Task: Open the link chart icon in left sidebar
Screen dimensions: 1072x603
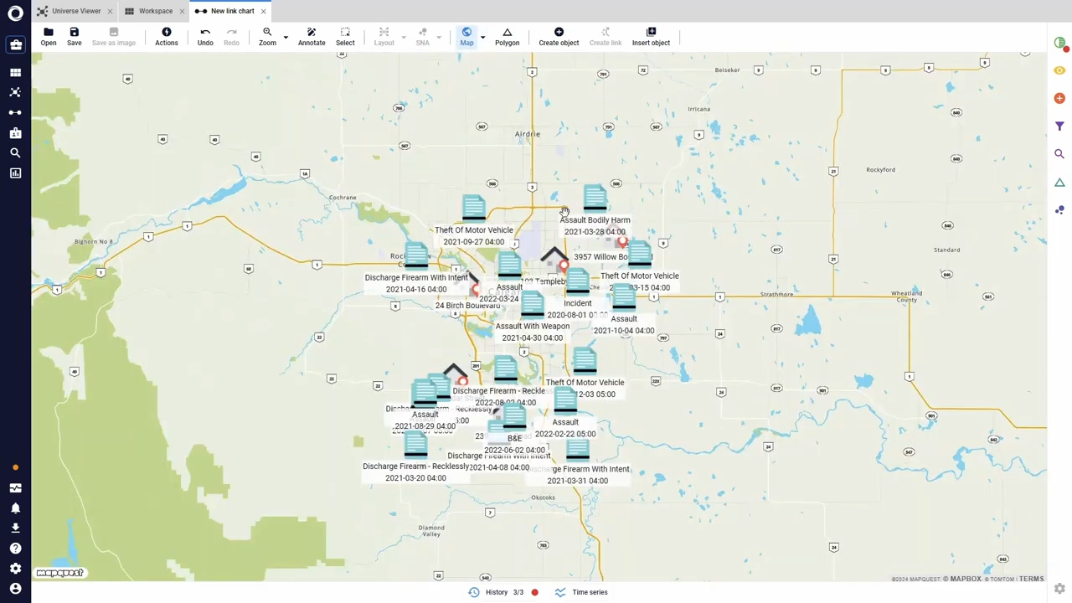Action: tap(15, 112)
